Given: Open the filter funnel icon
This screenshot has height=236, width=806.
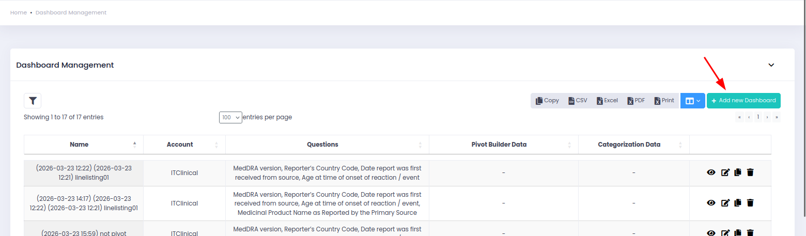Looking at the screenshot, I should [33, 101].
